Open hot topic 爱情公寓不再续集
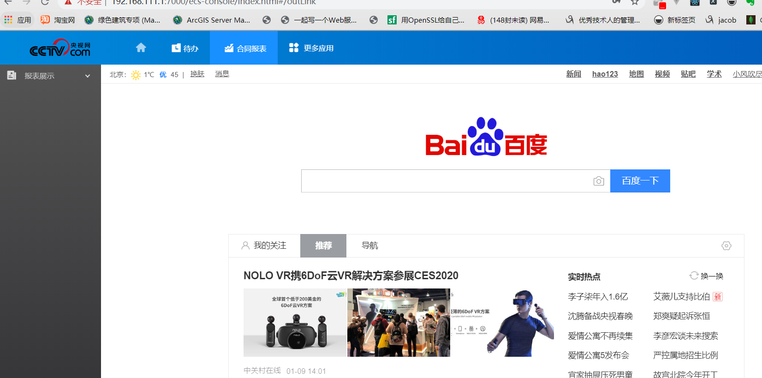Viewport: 762px width, 378px height. [x=601, y=336]
